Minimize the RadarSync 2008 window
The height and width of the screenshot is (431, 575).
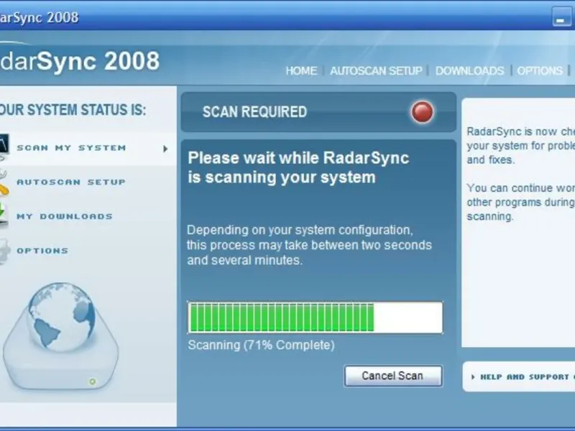(561, 17)
